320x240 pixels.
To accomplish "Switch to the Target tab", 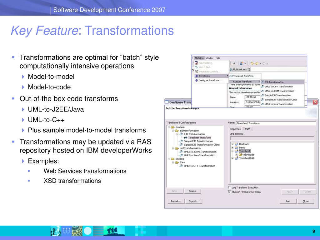I will 247,128.
